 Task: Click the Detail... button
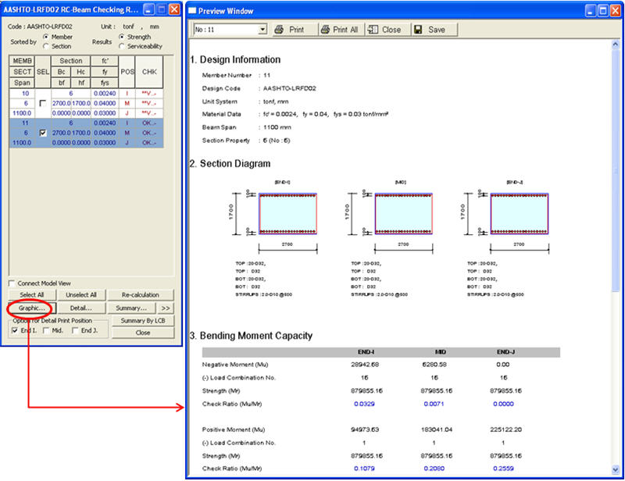click(x=81, y=308)
